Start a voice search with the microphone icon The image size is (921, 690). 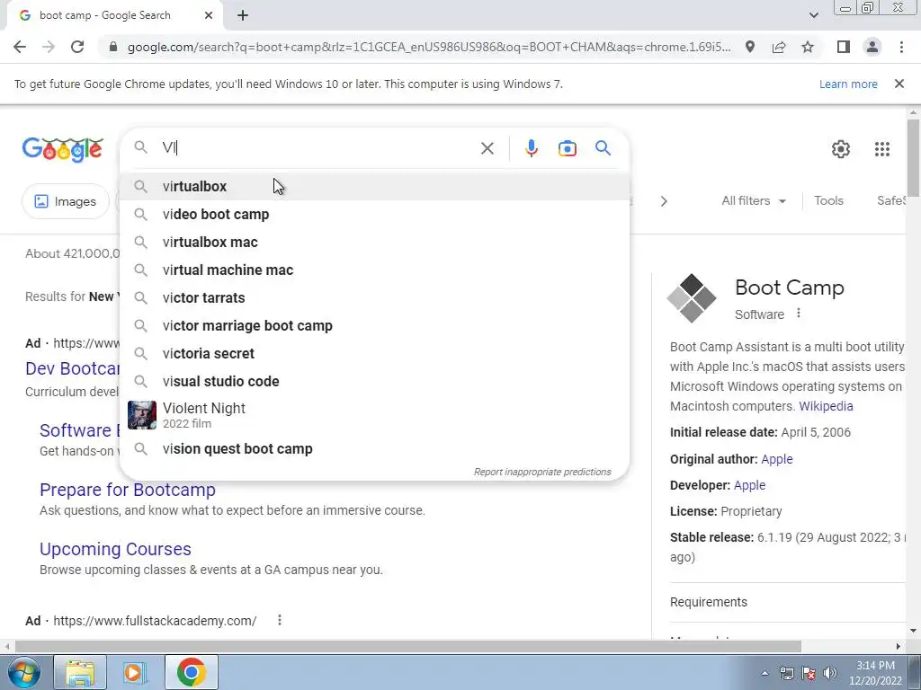pos(531,148)
